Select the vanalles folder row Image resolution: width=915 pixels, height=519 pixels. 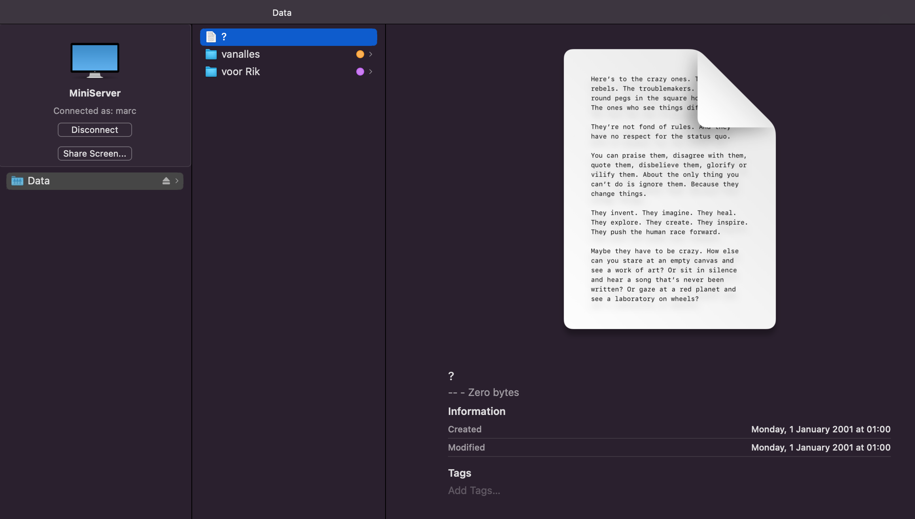(x=277, y=54)
